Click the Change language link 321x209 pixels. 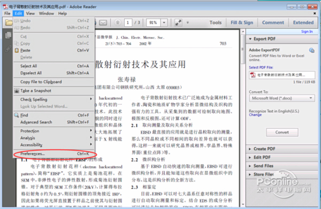[x=255, y=115]
